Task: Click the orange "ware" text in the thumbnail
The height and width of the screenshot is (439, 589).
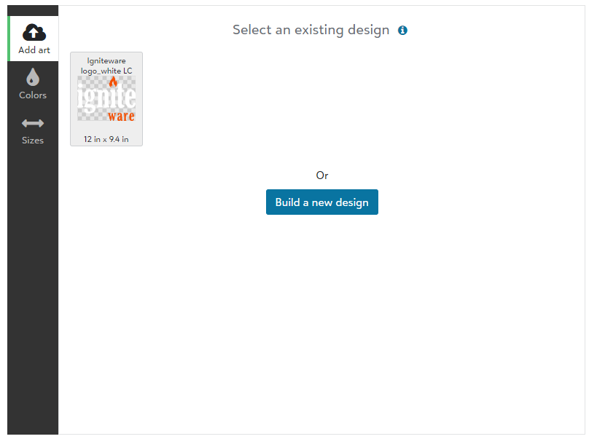Action: (x=121, y=116)
